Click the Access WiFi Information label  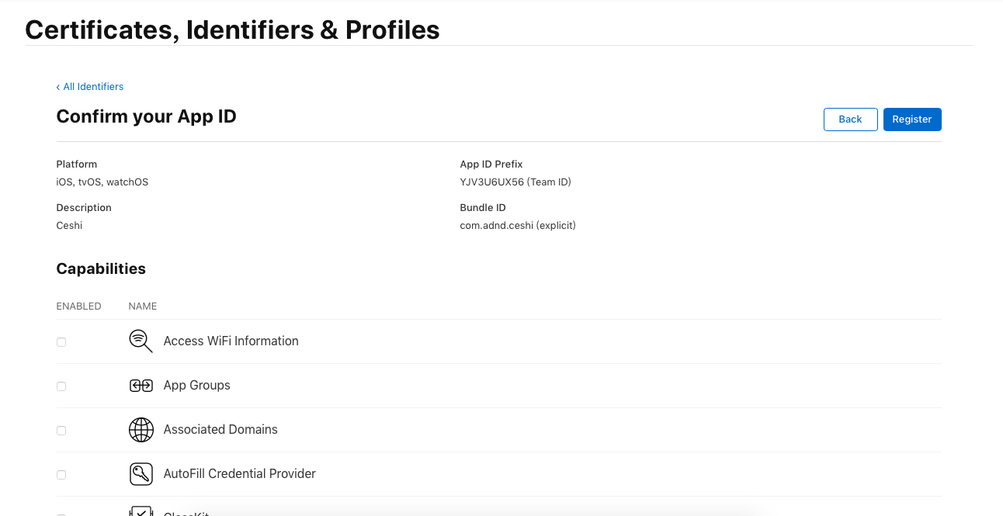(x=231, y=341)
